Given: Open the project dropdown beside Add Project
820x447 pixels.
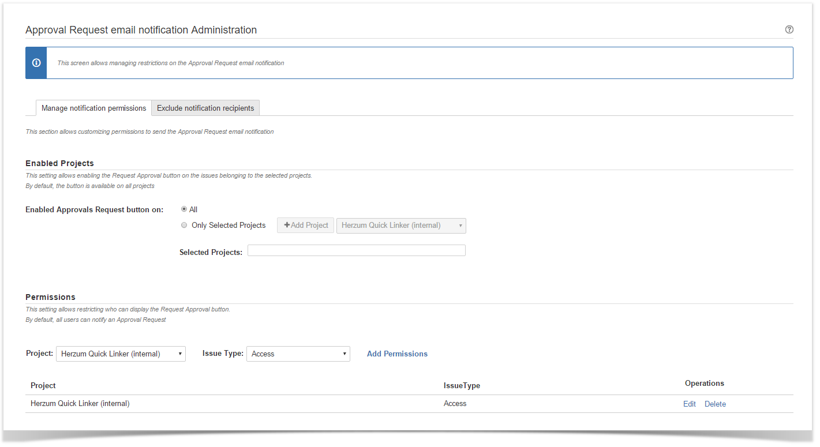Looking at the screenshot, I should 401,226.
